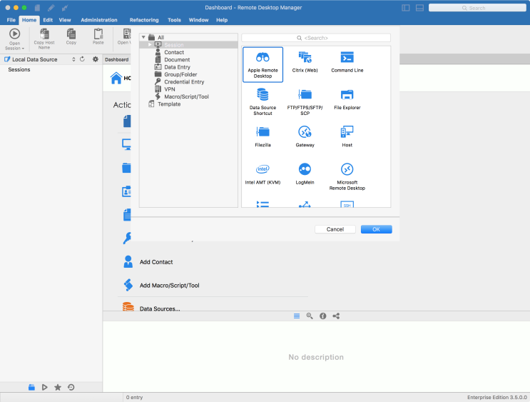The width and height of the screenshot is (530, 402).
Task: Expand the Session tree node
Action: coord(150,45)
